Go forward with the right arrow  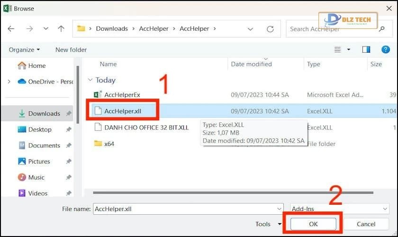point(29,29)
